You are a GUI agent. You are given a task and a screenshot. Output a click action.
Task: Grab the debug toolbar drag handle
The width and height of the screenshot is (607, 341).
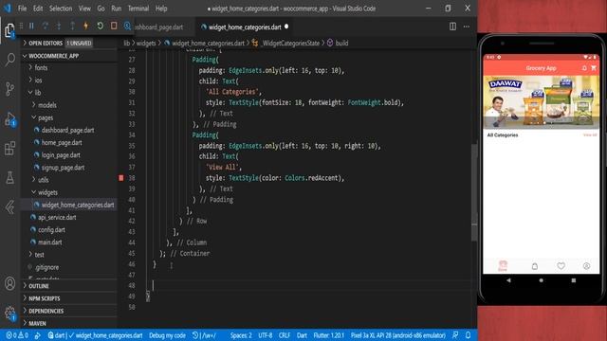(x=21, y=26)
